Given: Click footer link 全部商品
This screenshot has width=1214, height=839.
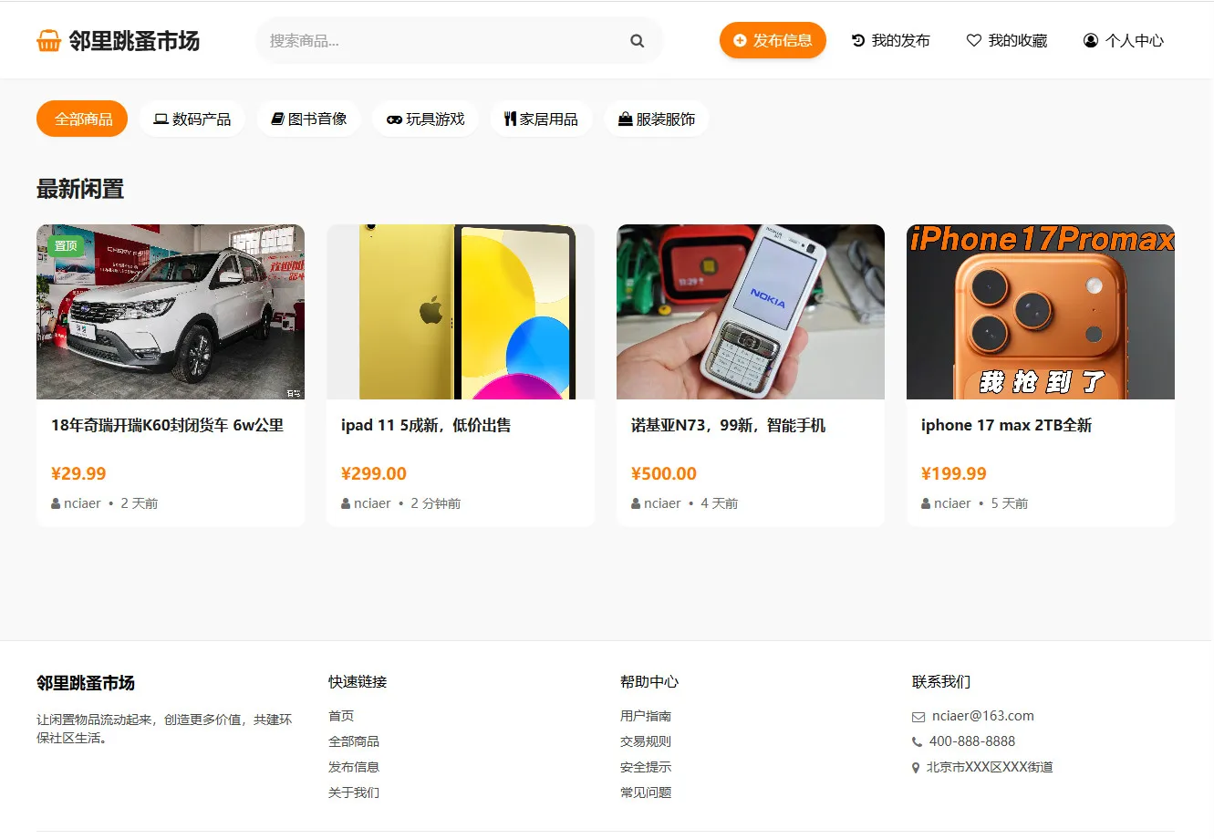Looking at the screenshot, I should pos(354,742).
